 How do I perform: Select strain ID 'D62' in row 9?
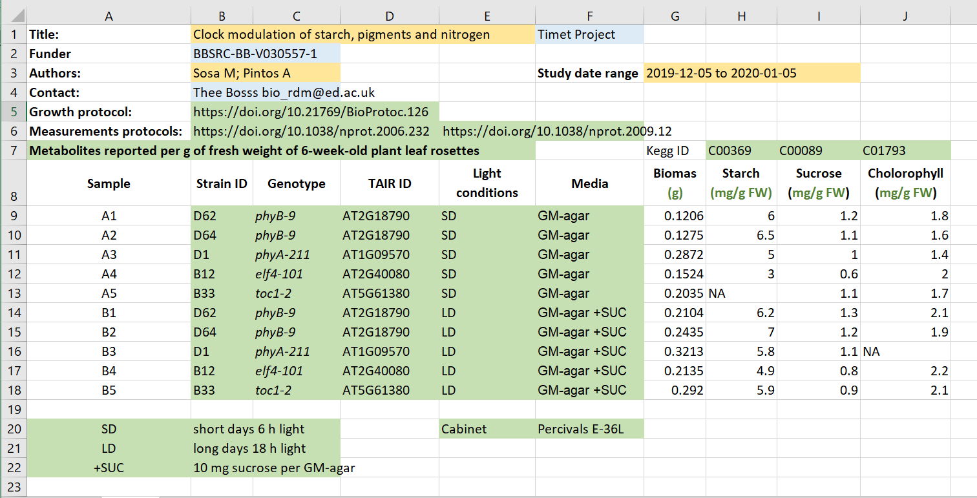click(x=222, y=216)
